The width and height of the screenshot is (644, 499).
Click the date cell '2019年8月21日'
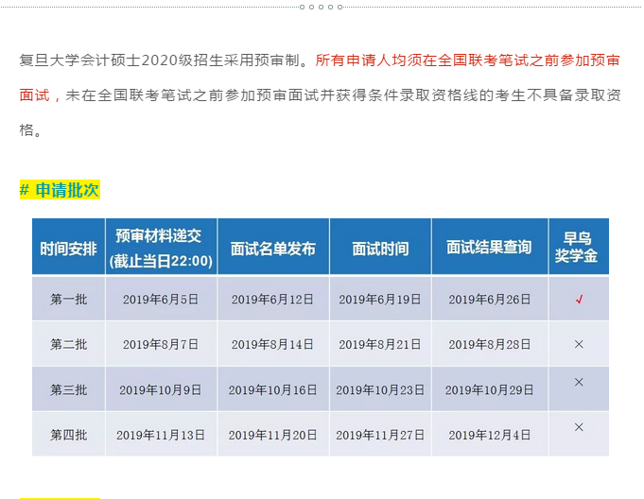point(380,344)
